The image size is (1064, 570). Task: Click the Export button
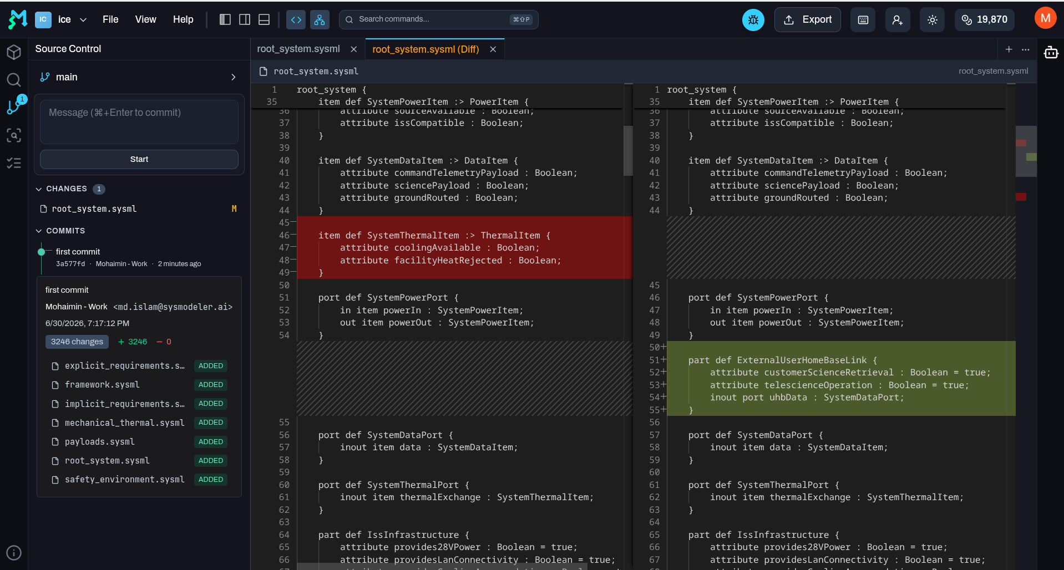coord(808,20)
